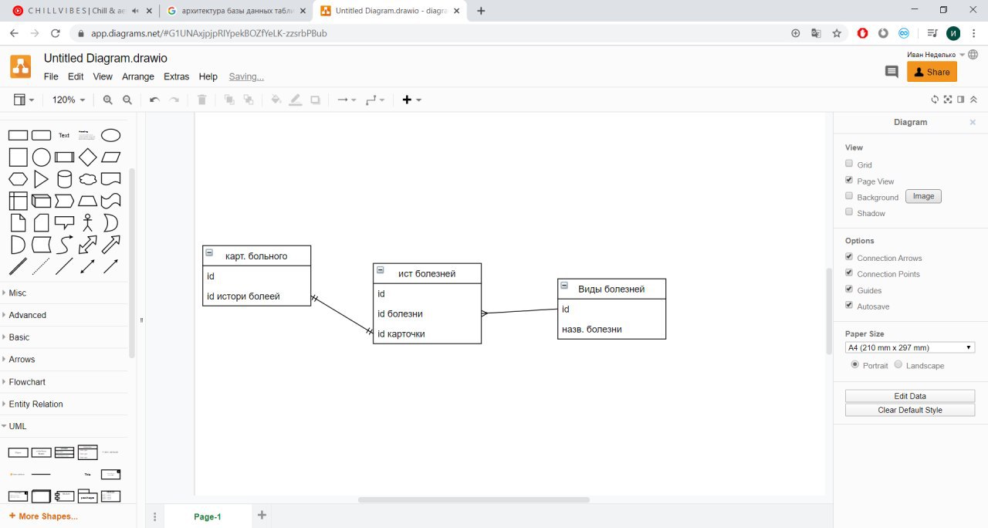Open the Line Color pencil tool
This screenshot has height=528, width=988.
click(x=296, y=100)
